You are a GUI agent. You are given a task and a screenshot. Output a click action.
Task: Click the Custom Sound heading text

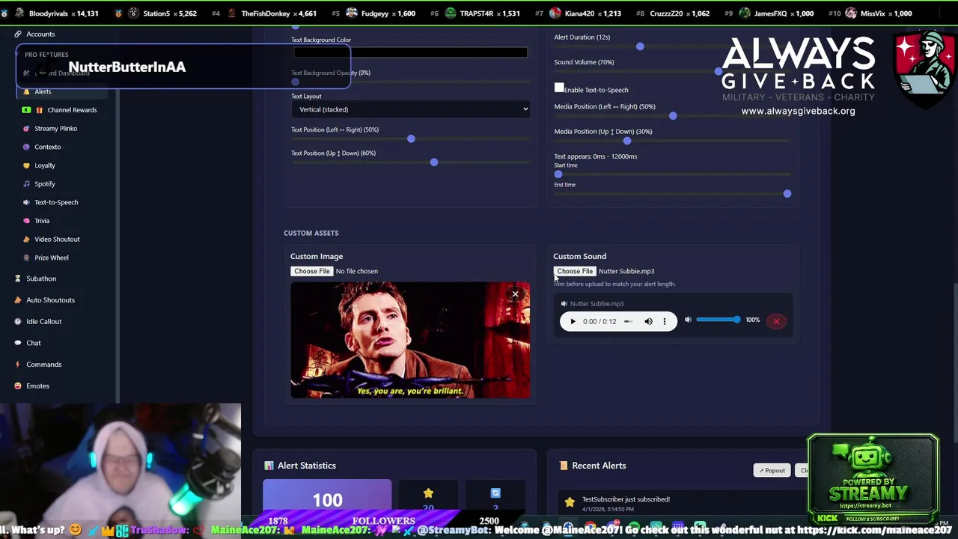click(579, 256)
